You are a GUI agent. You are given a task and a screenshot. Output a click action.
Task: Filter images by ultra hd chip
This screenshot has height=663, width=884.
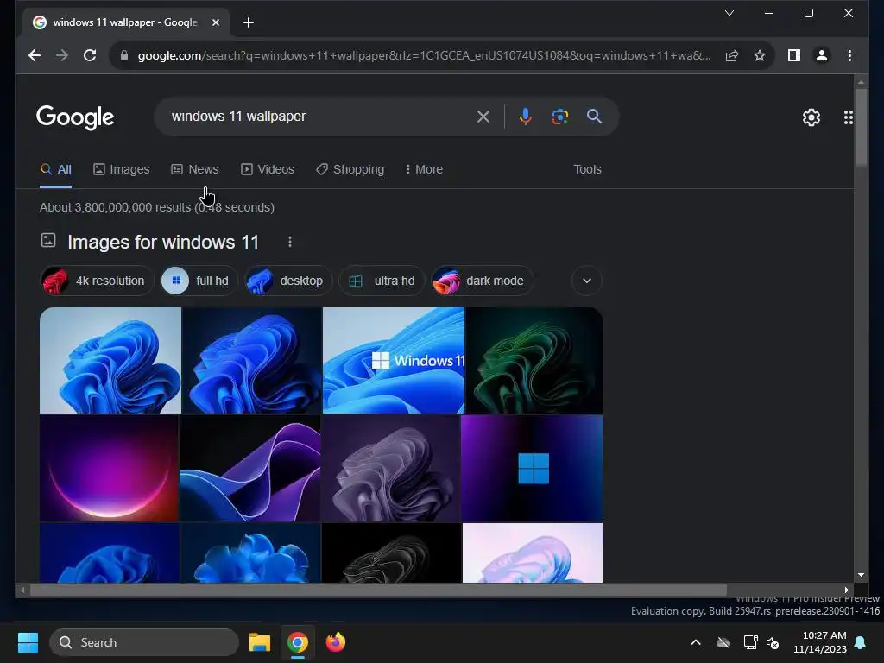(382, 281)
